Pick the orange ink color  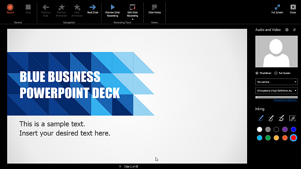coord(285,138)
